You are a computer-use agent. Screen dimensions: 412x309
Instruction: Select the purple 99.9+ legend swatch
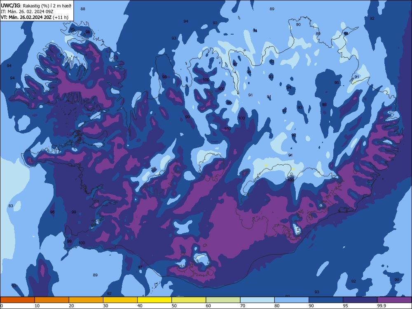point(395,300)
